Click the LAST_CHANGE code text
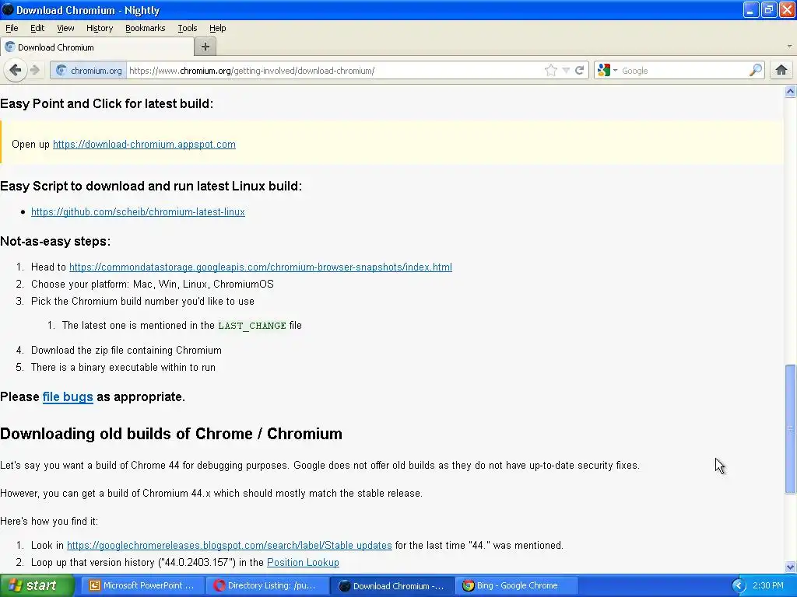797x597 pixels. [x=252, y=326]
